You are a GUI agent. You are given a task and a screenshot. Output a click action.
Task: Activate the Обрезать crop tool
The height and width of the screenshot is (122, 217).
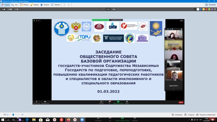56,5
